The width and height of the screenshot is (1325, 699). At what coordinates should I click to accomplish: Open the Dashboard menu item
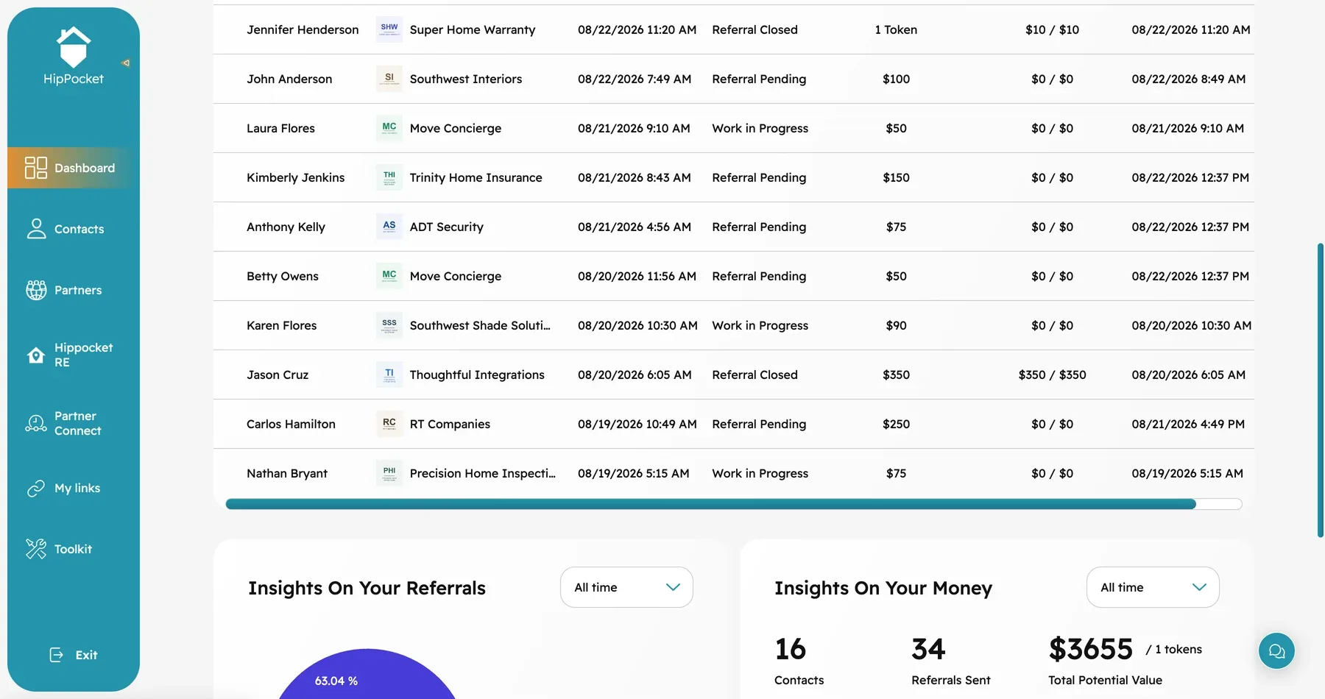[x=74, y=168]
